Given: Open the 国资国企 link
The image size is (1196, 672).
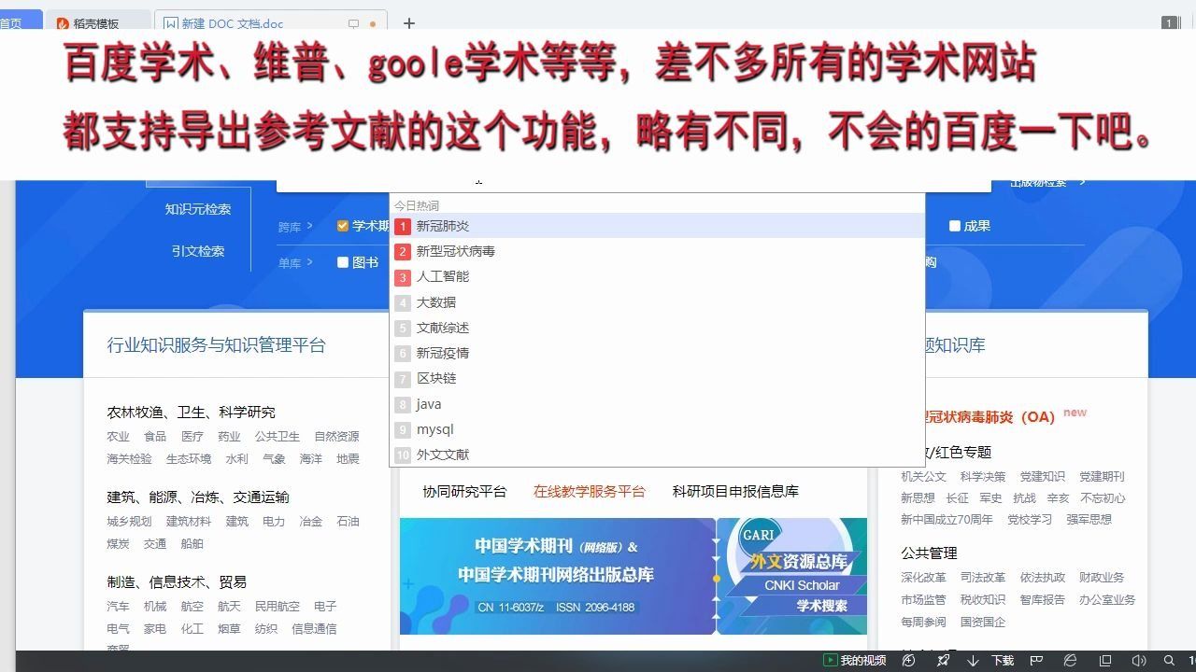Looking at the screenshot, I should click(983, 622).
